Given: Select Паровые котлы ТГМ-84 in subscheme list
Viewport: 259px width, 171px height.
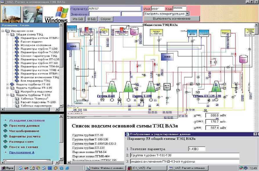Looking at the screenshot, I should 89,152.
